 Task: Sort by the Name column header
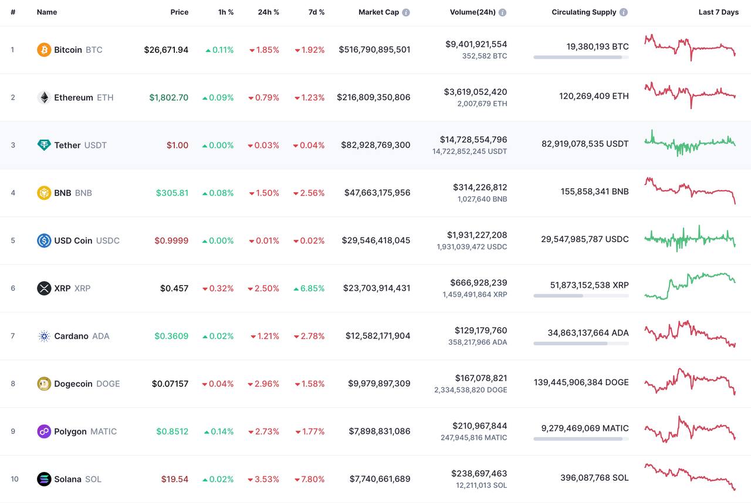pos(46,12)
